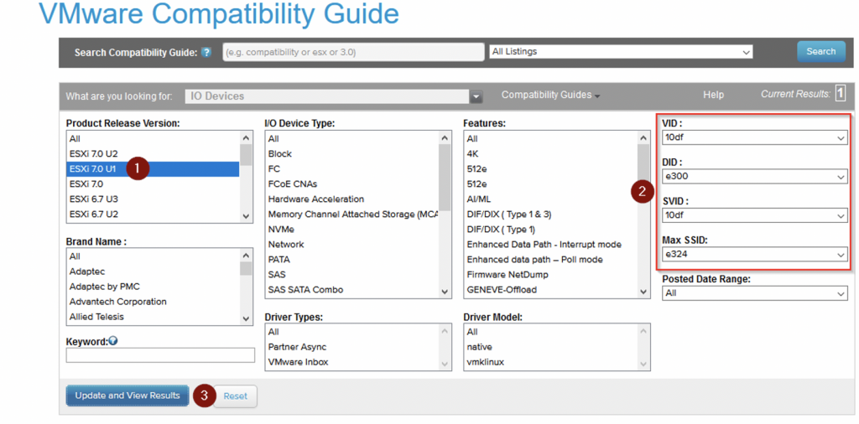Click up arrow of Features list scrollbar
This screenshot has height=424, width=859.
(643, 138)
